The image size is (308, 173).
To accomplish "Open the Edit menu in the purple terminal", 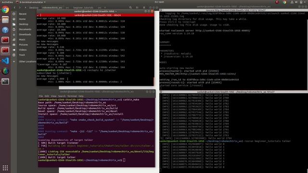I will [47, 96].
